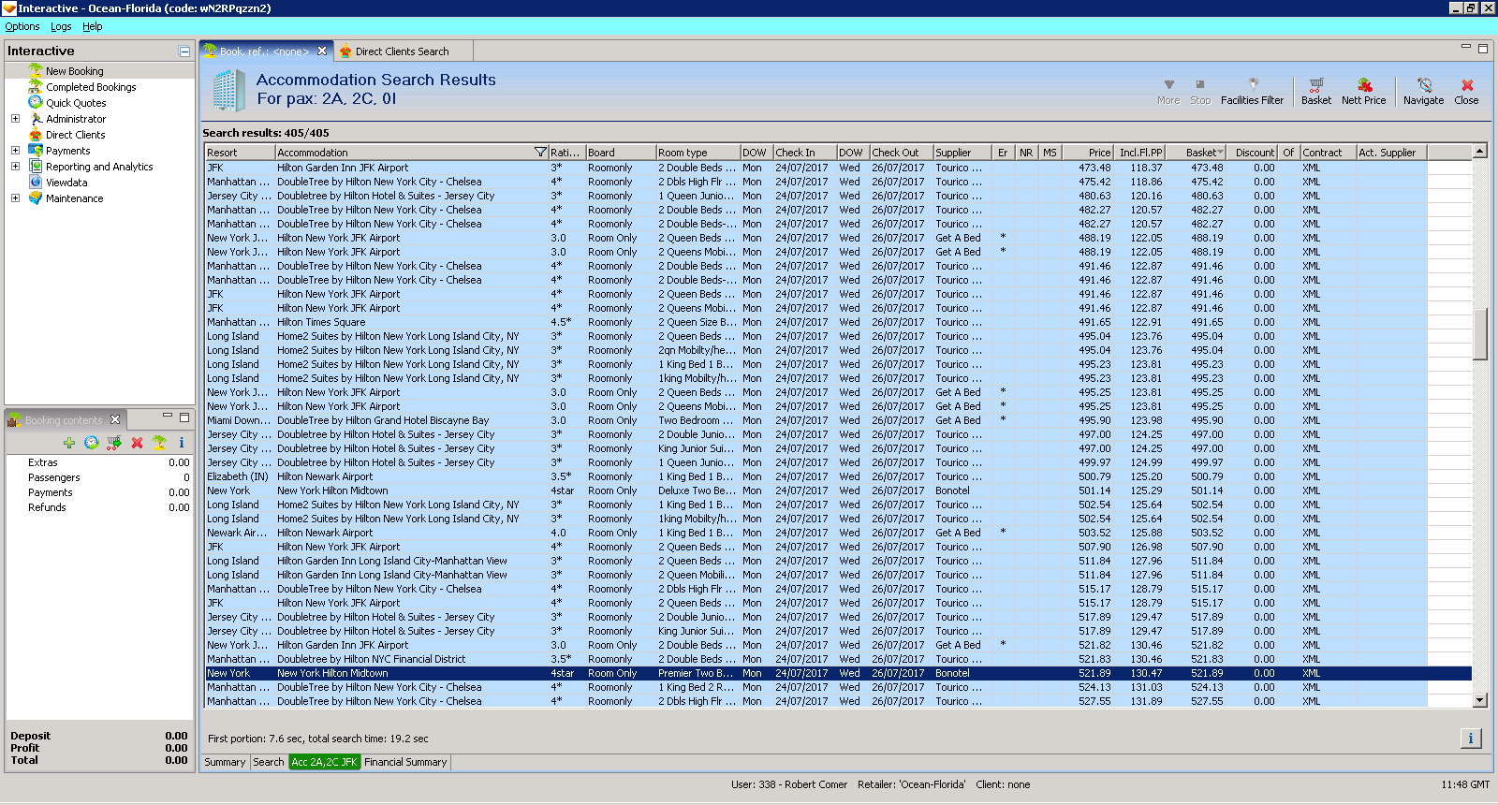Click the cart-with-arrow icon in Booking contents
Image resolution: width=1498 pixels, height=805 pixels.
(113, 443)
